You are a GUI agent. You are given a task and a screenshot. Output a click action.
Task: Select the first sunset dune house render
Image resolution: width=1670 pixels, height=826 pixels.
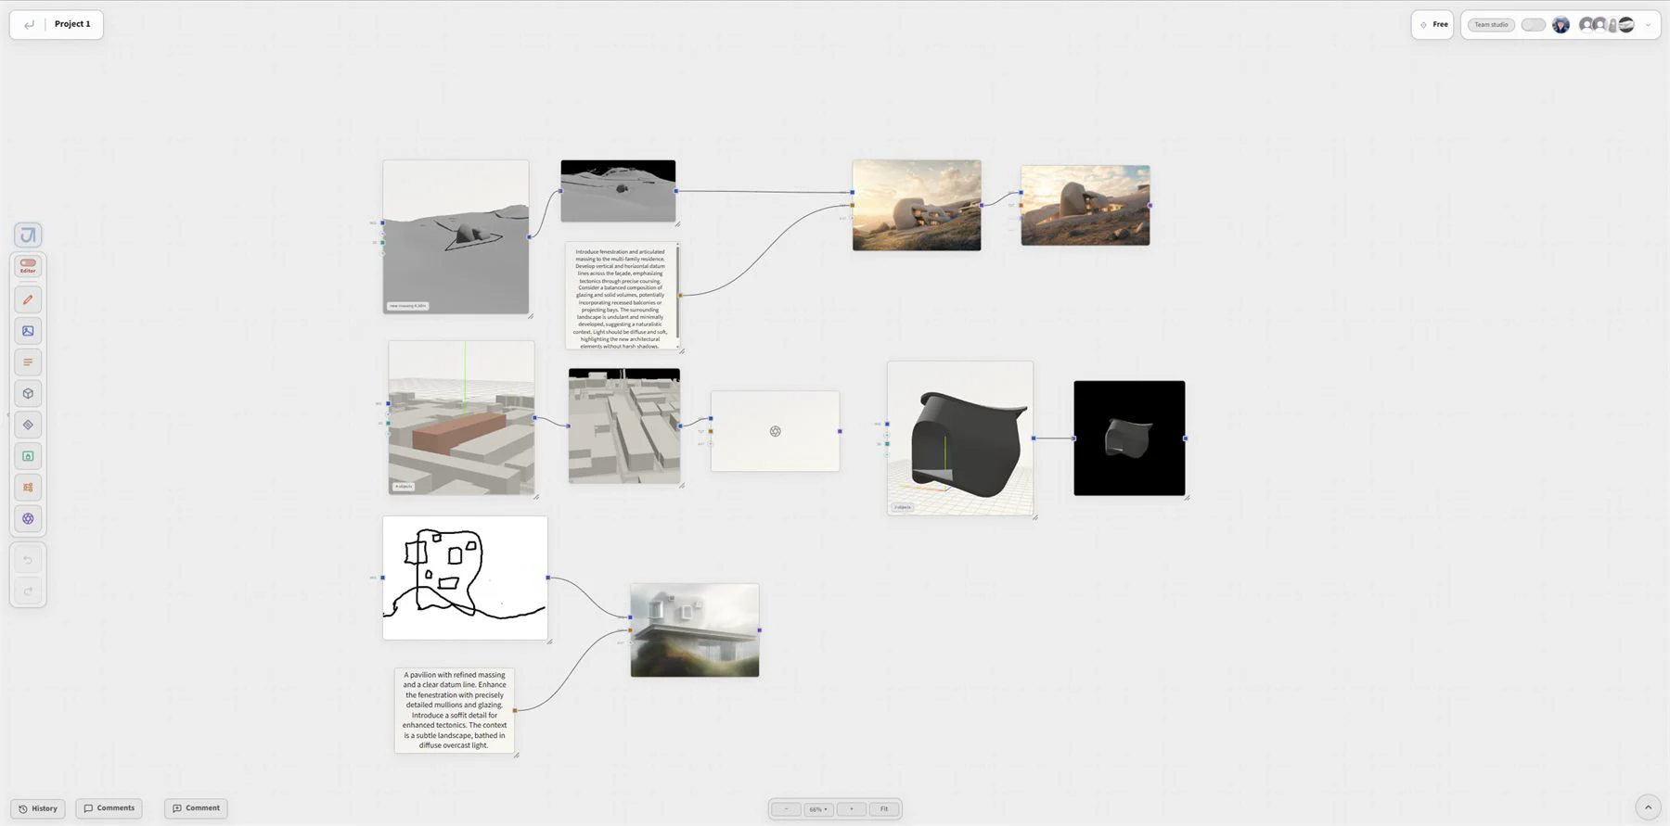tap(917, 205)
